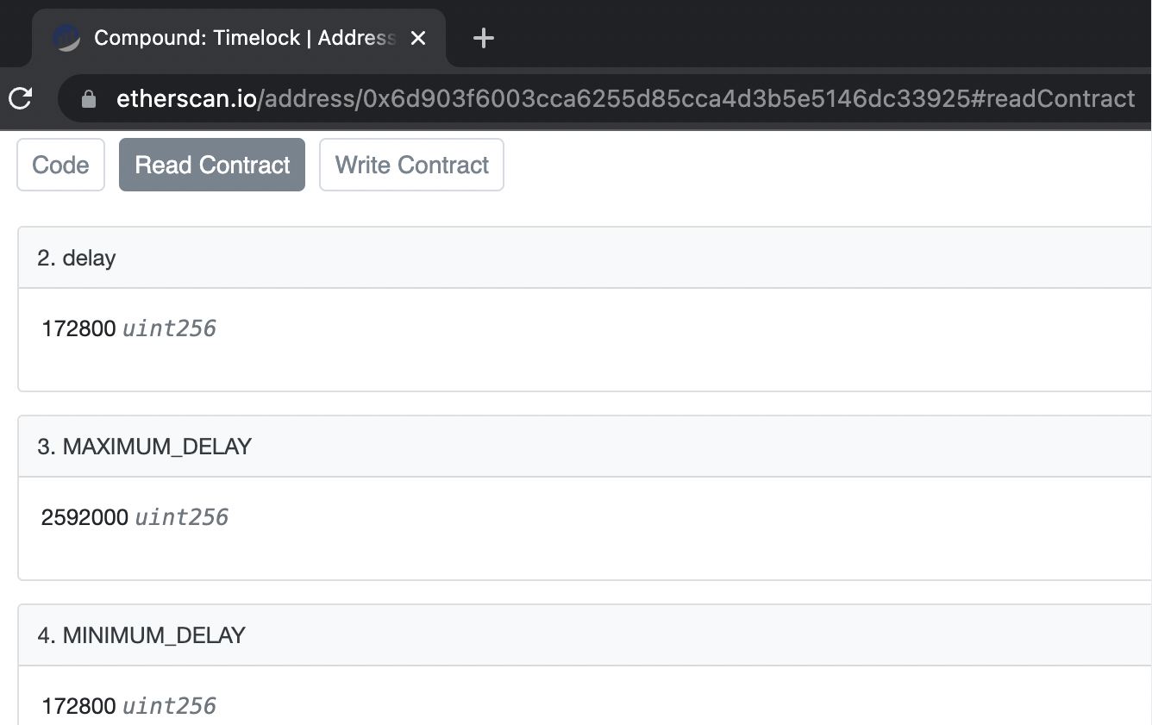Click uint256 label in delay section
Image resolution: width=1152 pixels, height=725 pixels.
[169, 328]
